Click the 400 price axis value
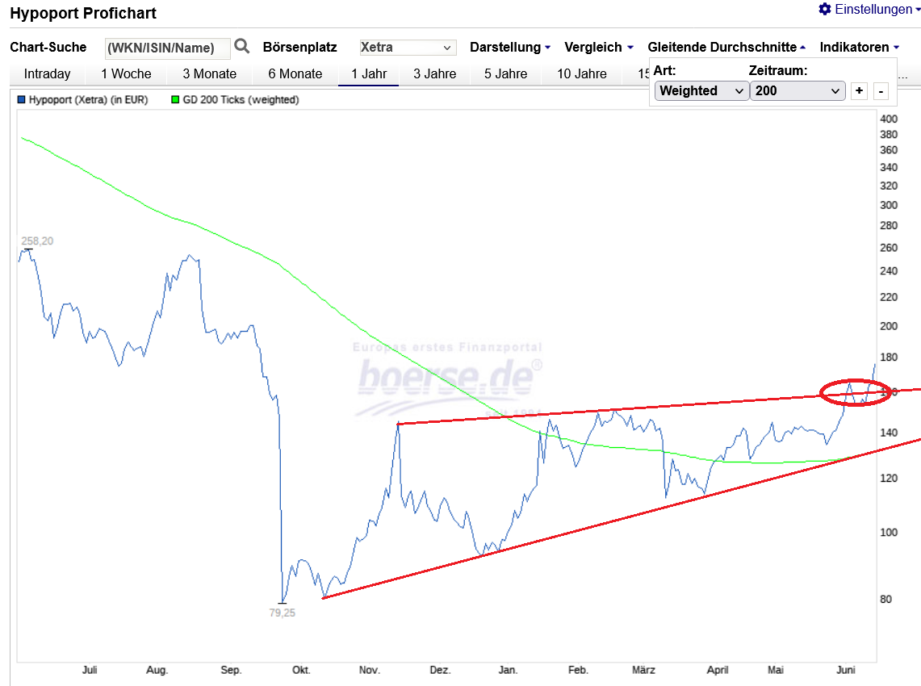 pos(889,119)
